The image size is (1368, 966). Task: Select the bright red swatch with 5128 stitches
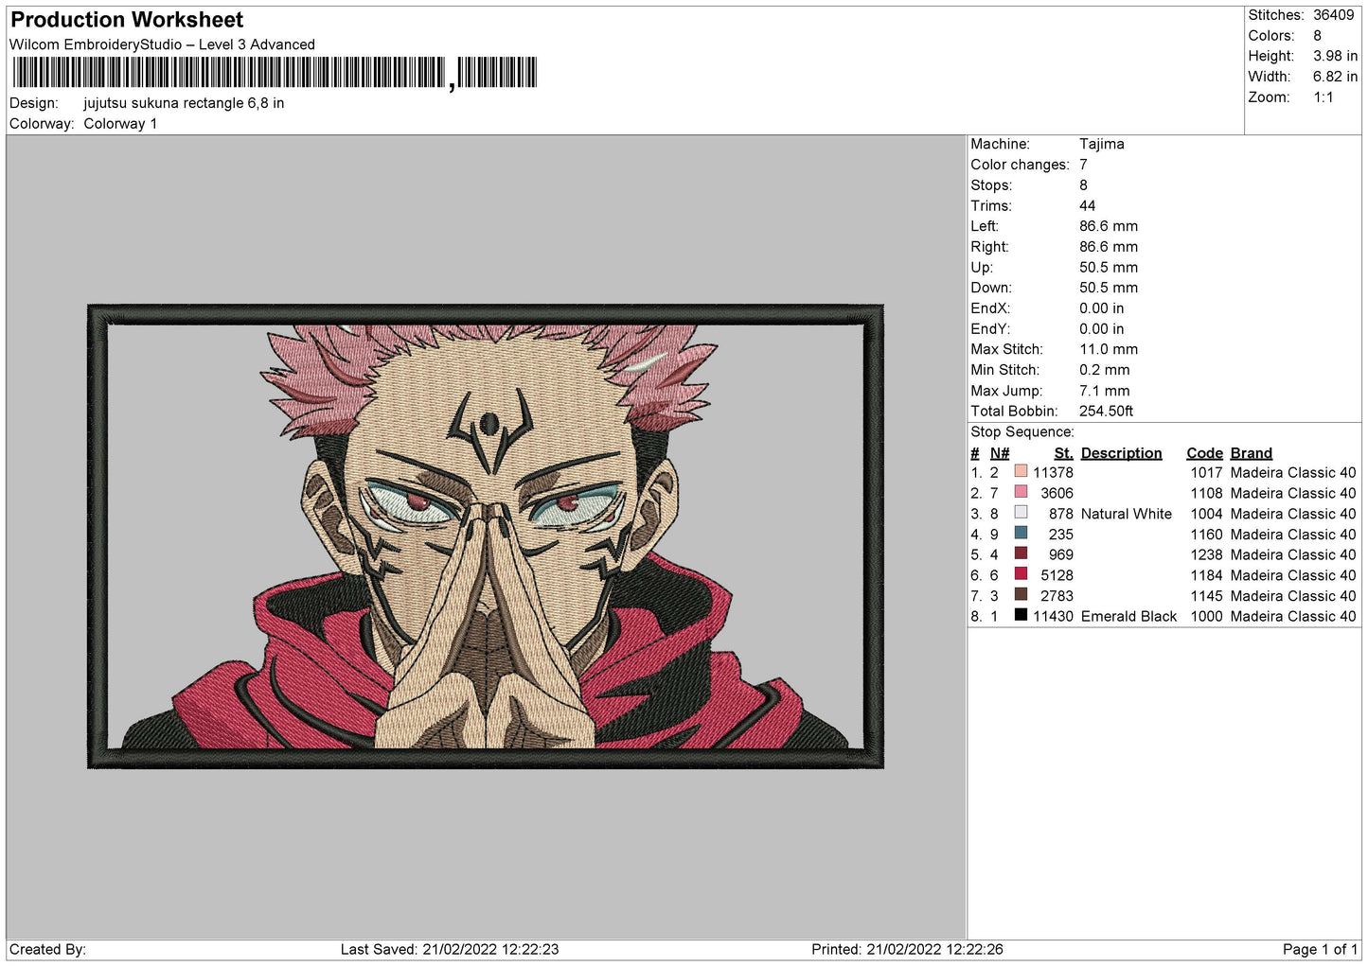click(x=1021, y=574)
